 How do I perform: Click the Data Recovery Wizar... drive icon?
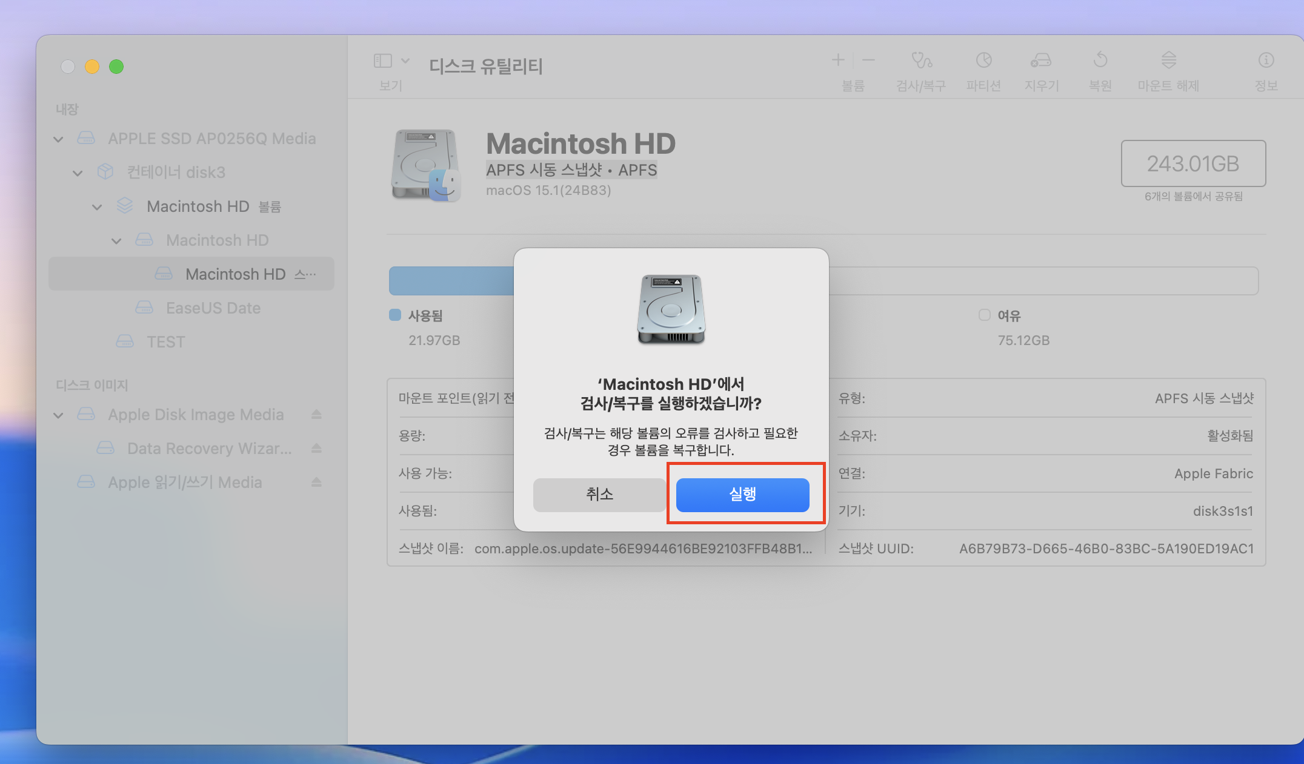(x=105, y=449)
